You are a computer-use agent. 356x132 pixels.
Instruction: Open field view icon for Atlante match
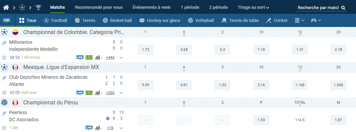point(89,93)
